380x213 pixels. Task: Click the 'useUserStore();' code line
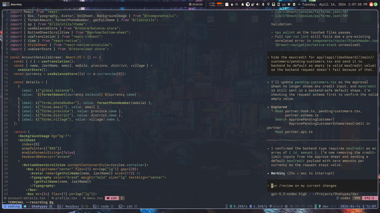(x=32, y=70)
